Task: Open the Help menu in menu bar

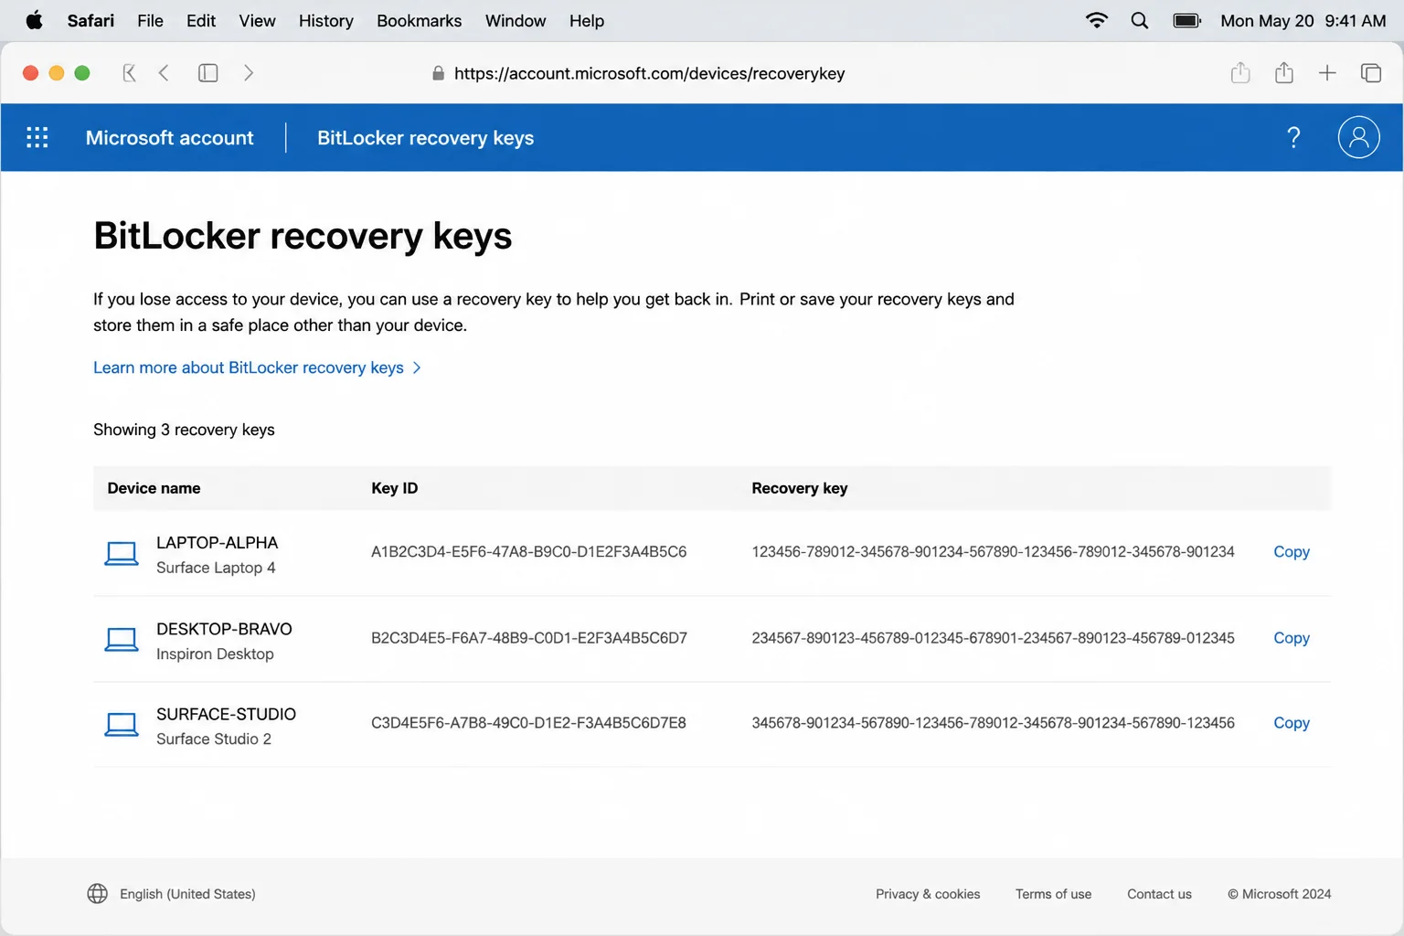Action: pyautogui.click(x=587, y=20)
